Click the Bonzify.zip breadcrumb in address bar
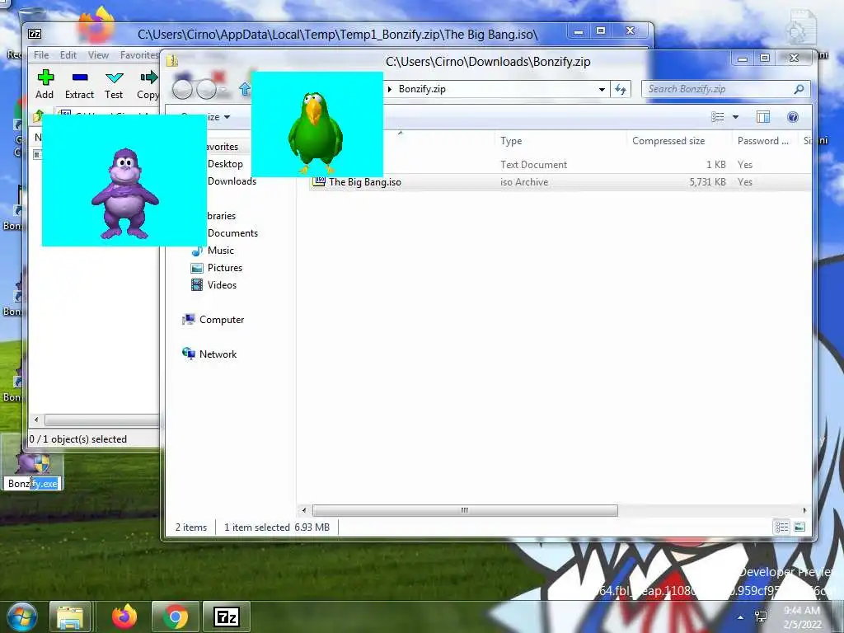Screen dimensions: 844x633 pos(422,89)
